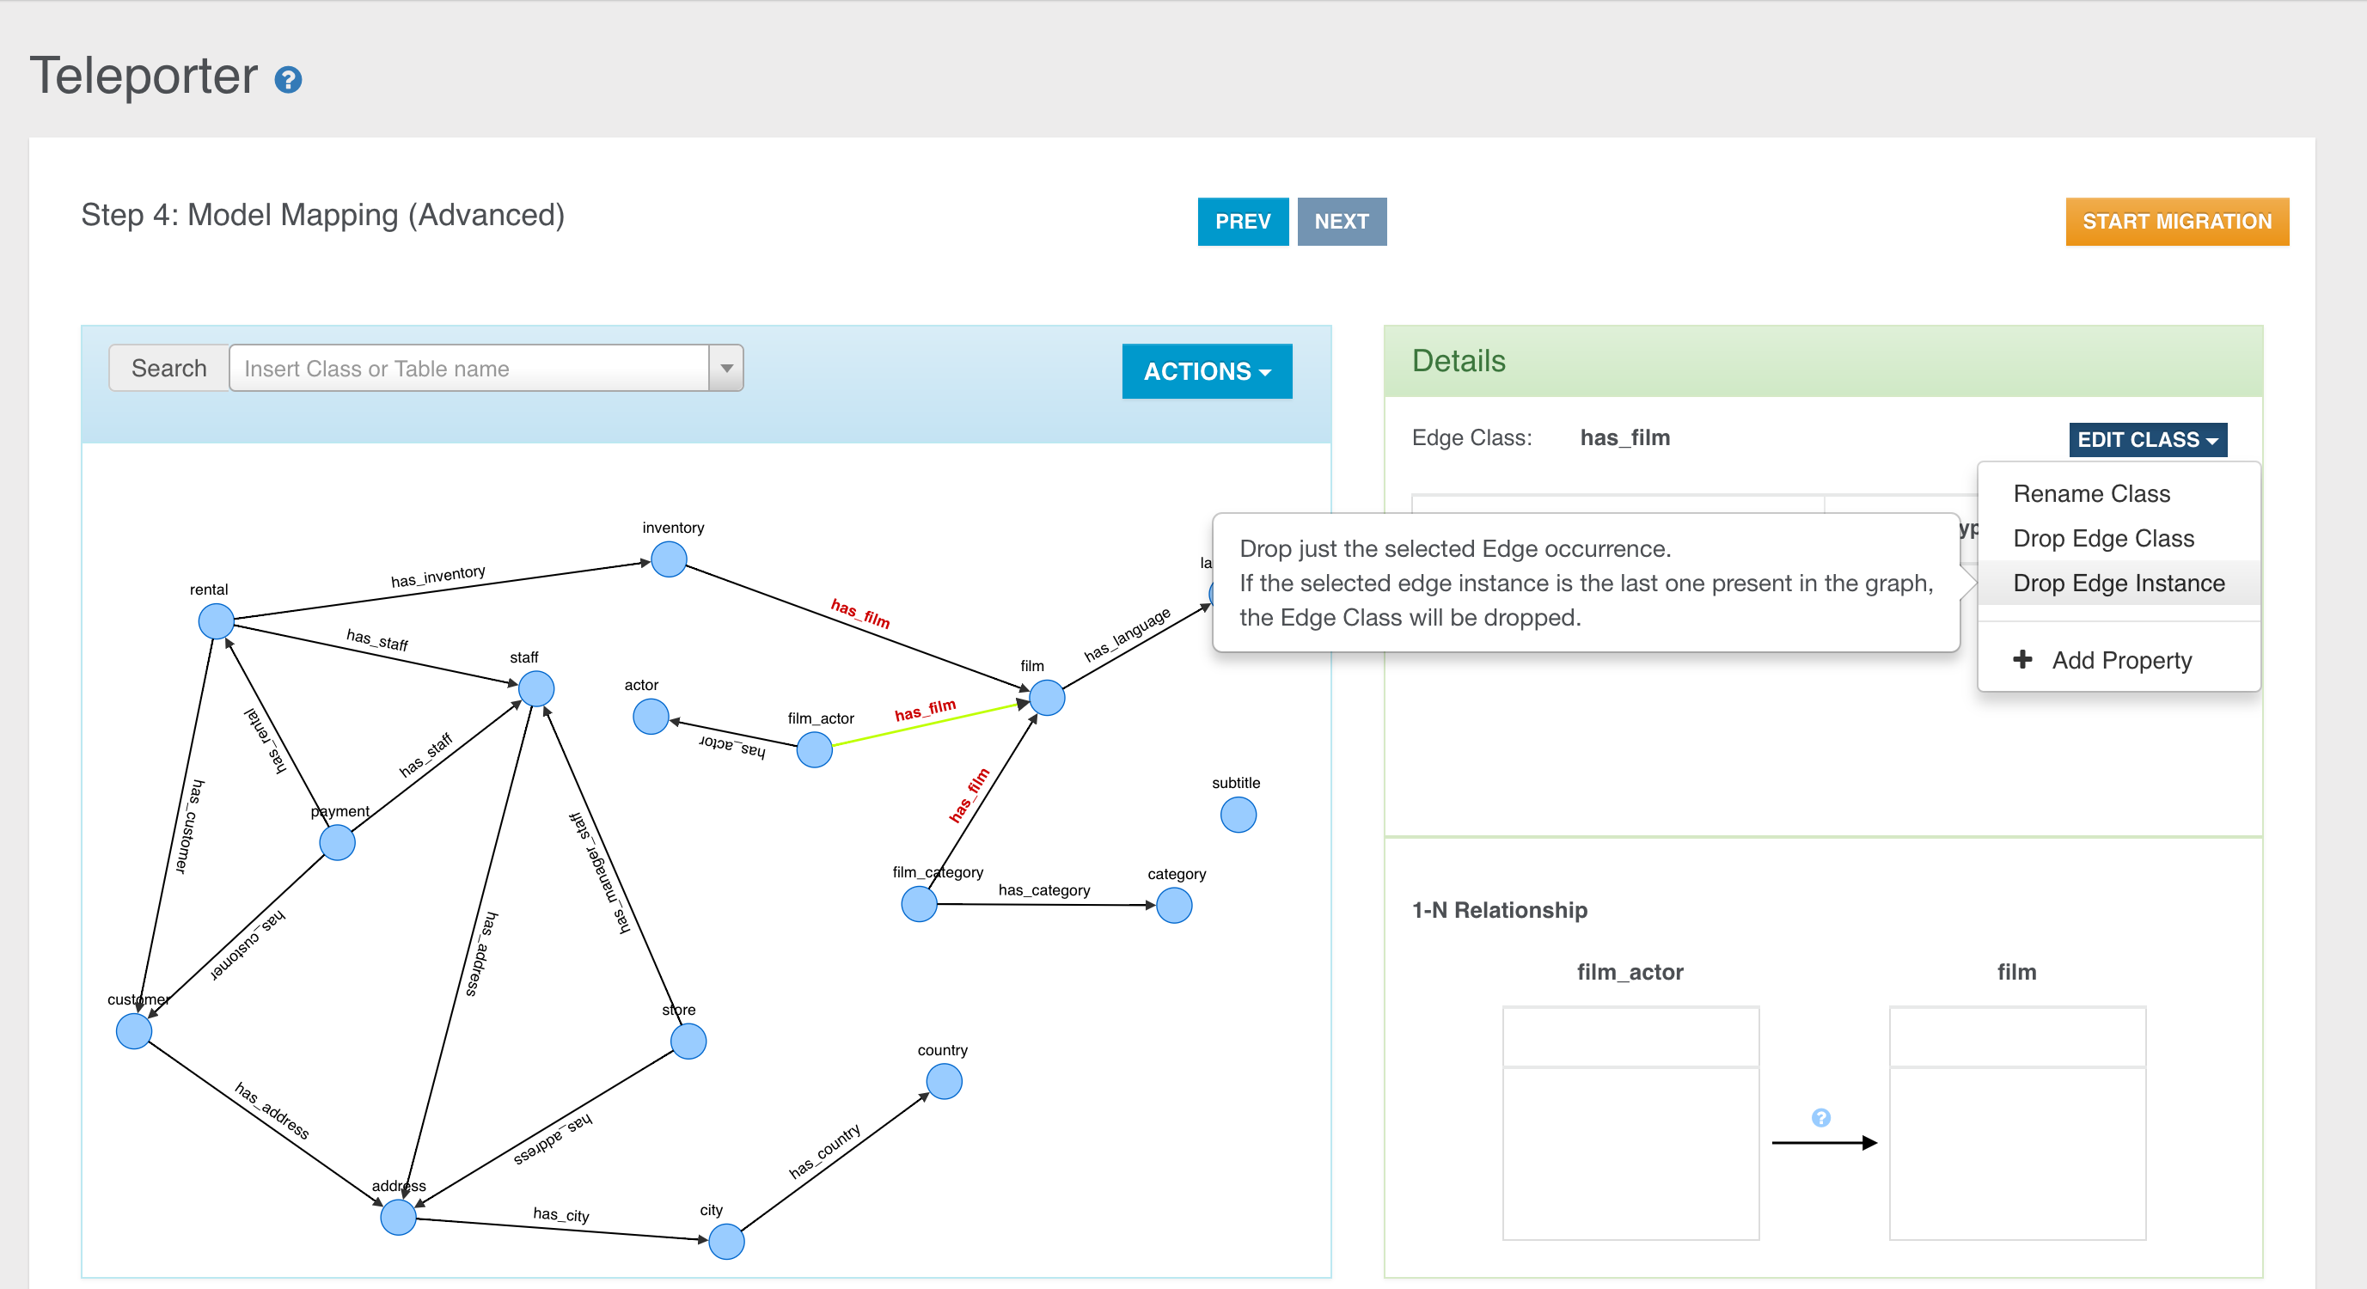The width and height of the screenshot is (2367, 1289).
Task: Select the inventory node in graph
Action: [x=668, y=559]
